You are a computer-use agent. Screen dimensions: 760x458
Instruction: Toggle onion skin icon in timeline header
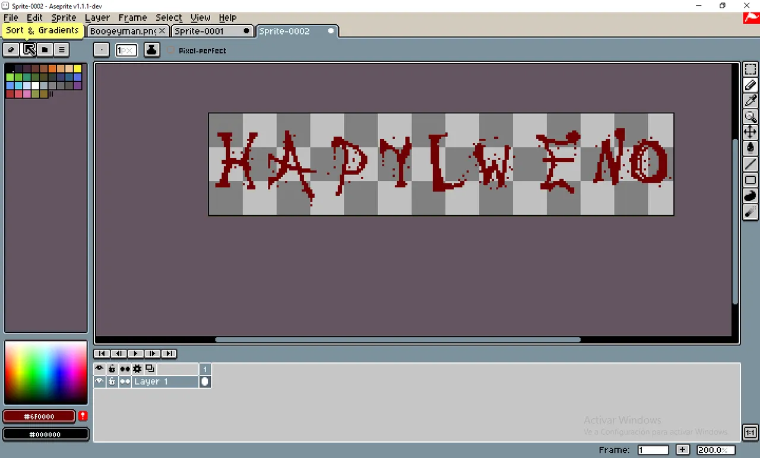click(150, 369)
